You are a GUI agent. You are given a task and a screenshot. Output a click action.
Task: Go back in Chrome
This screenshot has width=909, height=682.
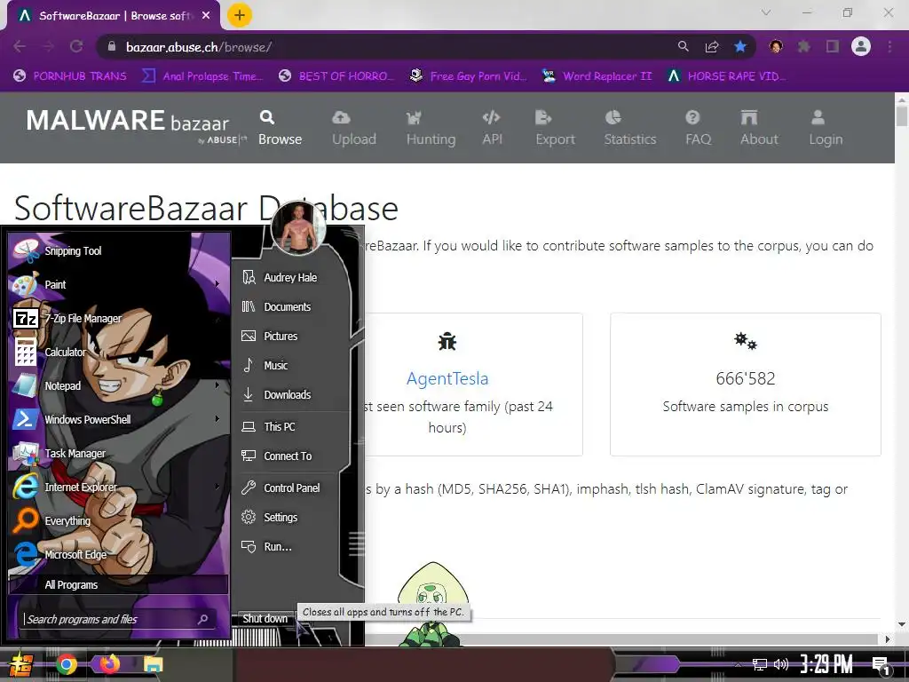point(20,46)
